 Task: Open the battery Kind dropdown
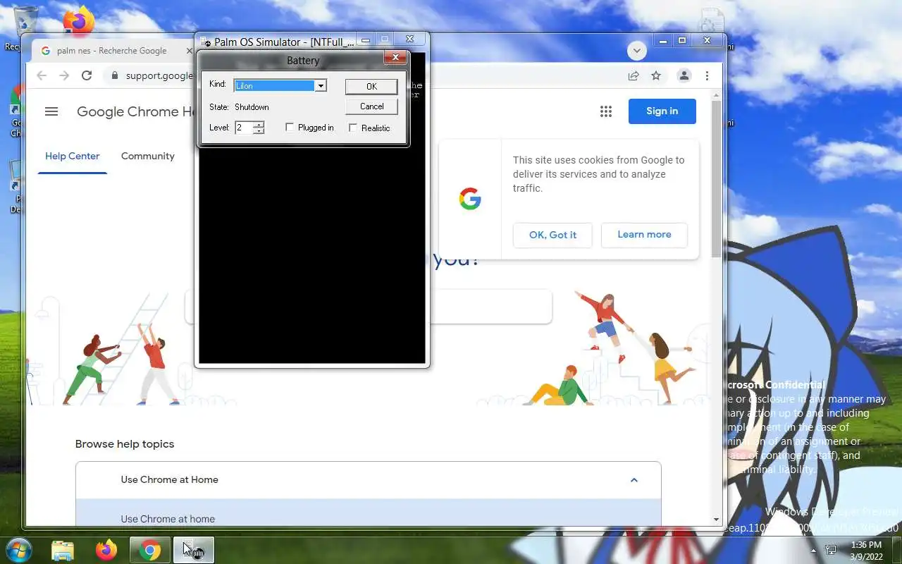321,85
